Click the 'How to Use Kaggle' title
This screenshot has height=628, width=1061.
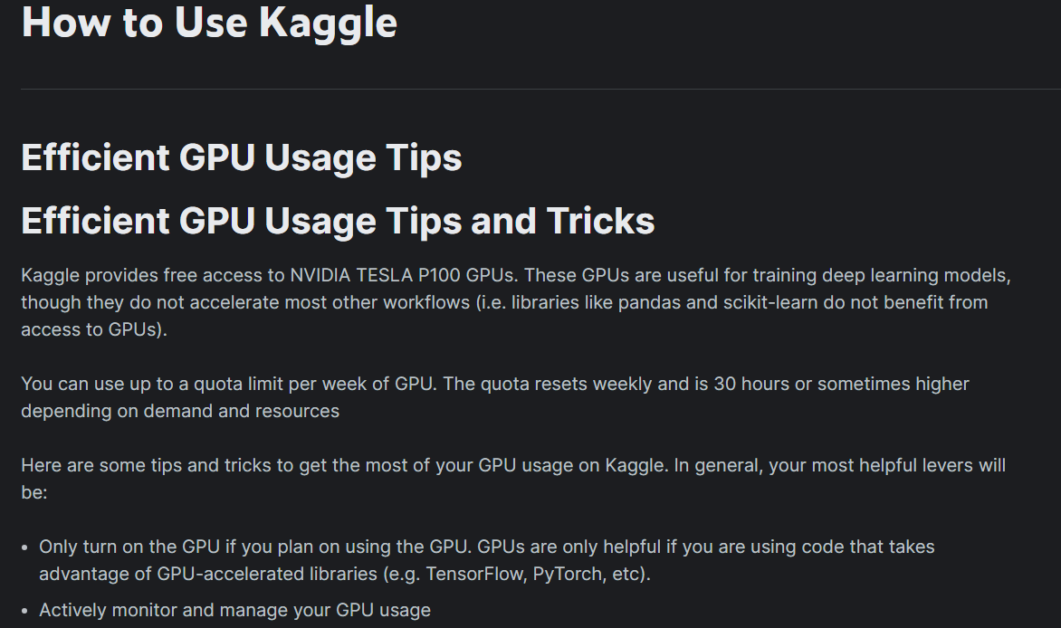click(x=209, y=23)
